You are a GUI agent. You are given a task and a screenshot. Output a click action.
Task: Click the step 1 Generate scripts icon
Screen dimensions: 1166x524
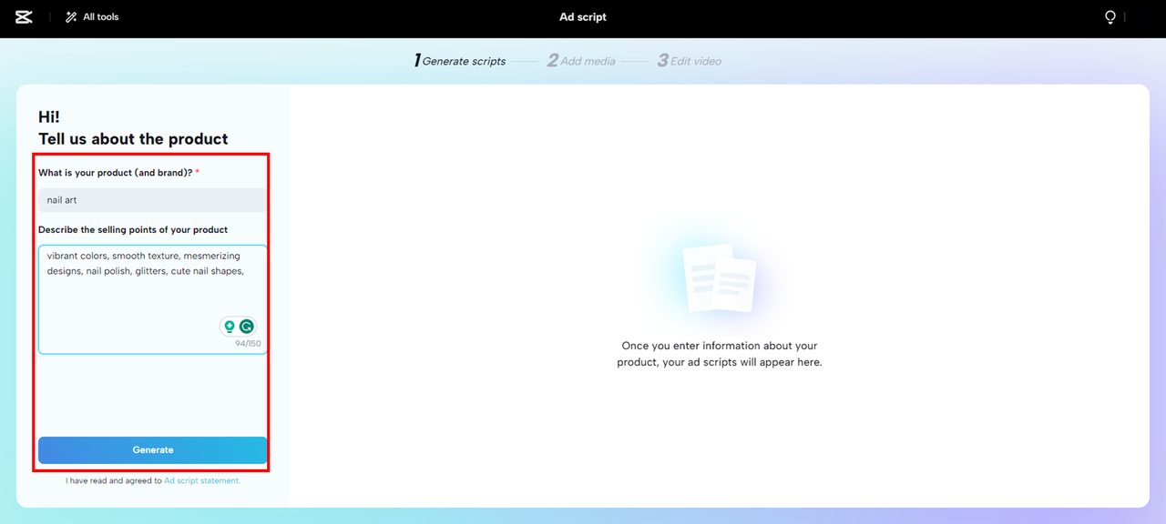click(417, 59)
